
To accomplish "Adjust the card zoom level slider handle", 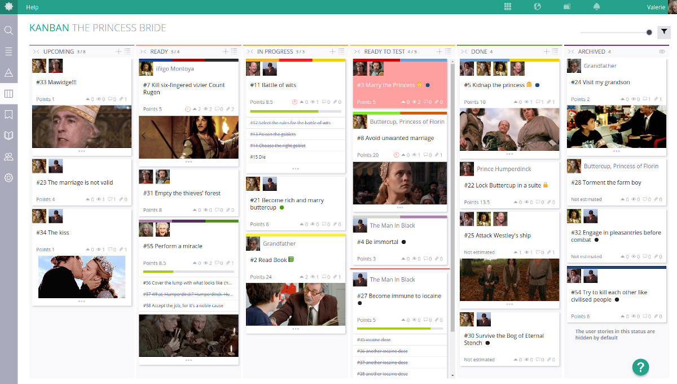I will (x=649, y=32).
